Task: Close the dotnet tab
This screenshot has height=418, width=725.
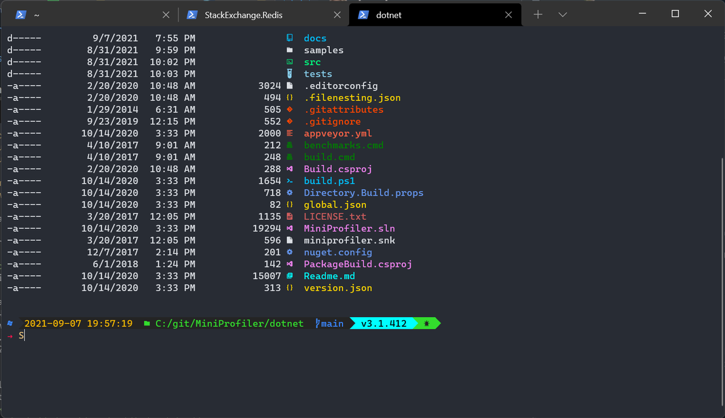Action: [x=509, y=14]
